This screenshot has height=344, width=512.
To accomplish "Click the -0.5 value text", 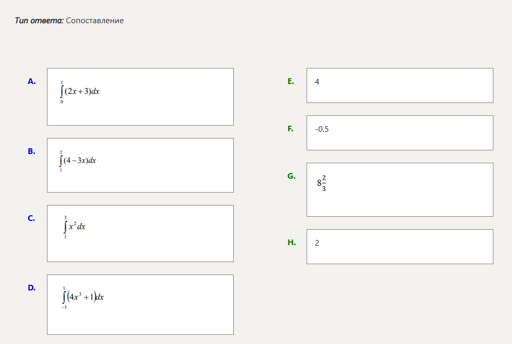I will pos(322,129).
